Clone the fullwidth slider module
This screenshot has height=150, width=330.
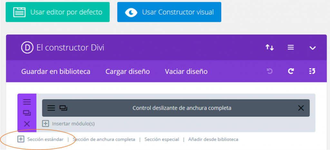pos(63,108)
